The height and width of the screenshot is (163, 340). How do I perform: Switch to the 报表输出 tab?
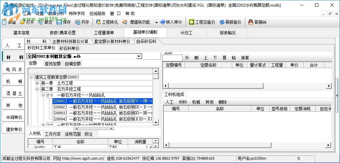(228, 33)
